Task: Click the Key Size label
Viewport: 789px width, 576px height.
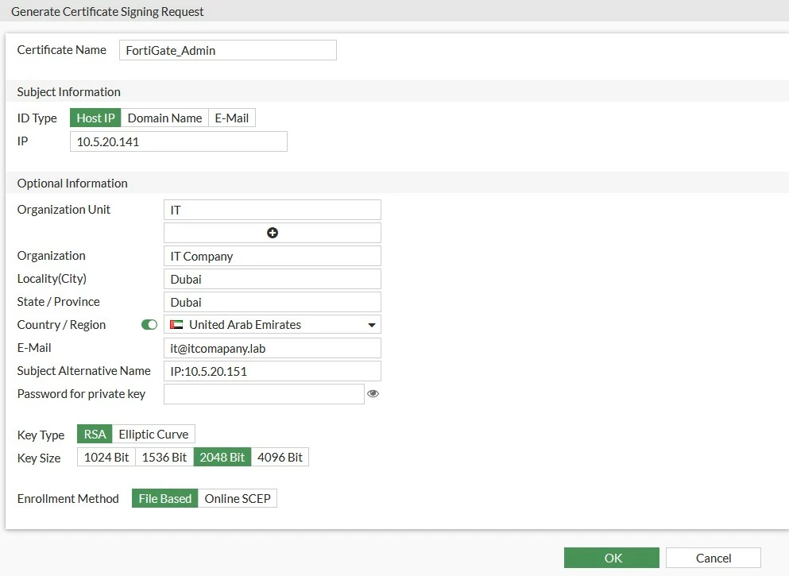Action: [x=39, y=458]
